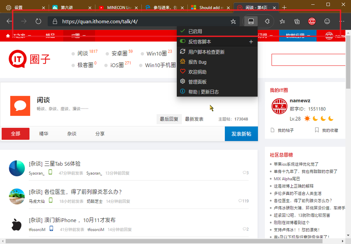Viewport: 351px width, 244px height.
Task: Open a new browser tab
Action: coord(284,8)
